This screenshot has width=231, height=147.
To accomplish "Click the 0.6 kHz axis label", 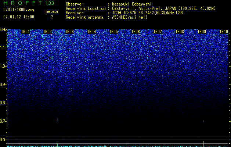I will click(x=3, y=140).
